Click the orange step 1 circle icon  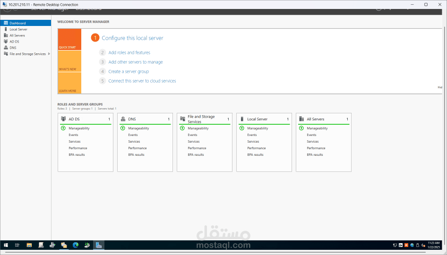(95, 38)
